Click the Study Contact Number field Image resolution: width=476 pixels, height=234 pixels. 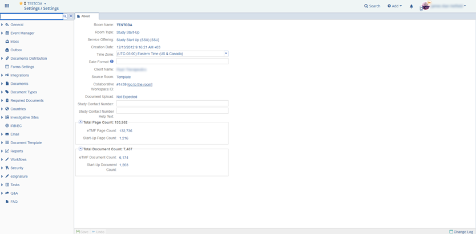click(x=172, y=104)
